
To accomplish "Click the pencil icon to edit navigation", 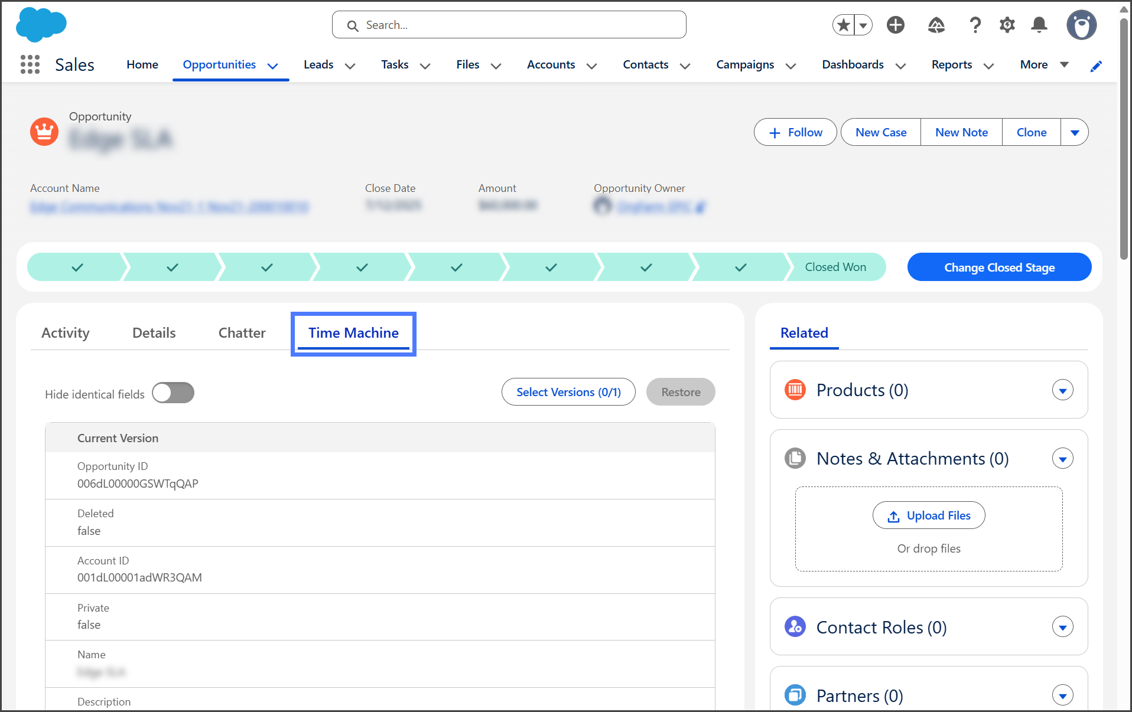I will click(x=1095, y=66).
